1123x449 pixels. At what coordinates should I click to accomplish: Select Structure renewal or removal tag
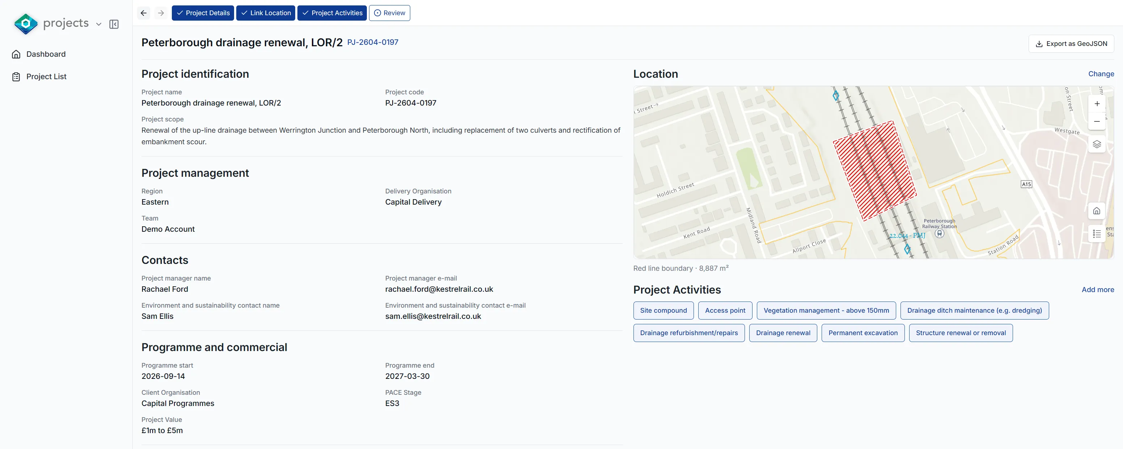[961, 333]
